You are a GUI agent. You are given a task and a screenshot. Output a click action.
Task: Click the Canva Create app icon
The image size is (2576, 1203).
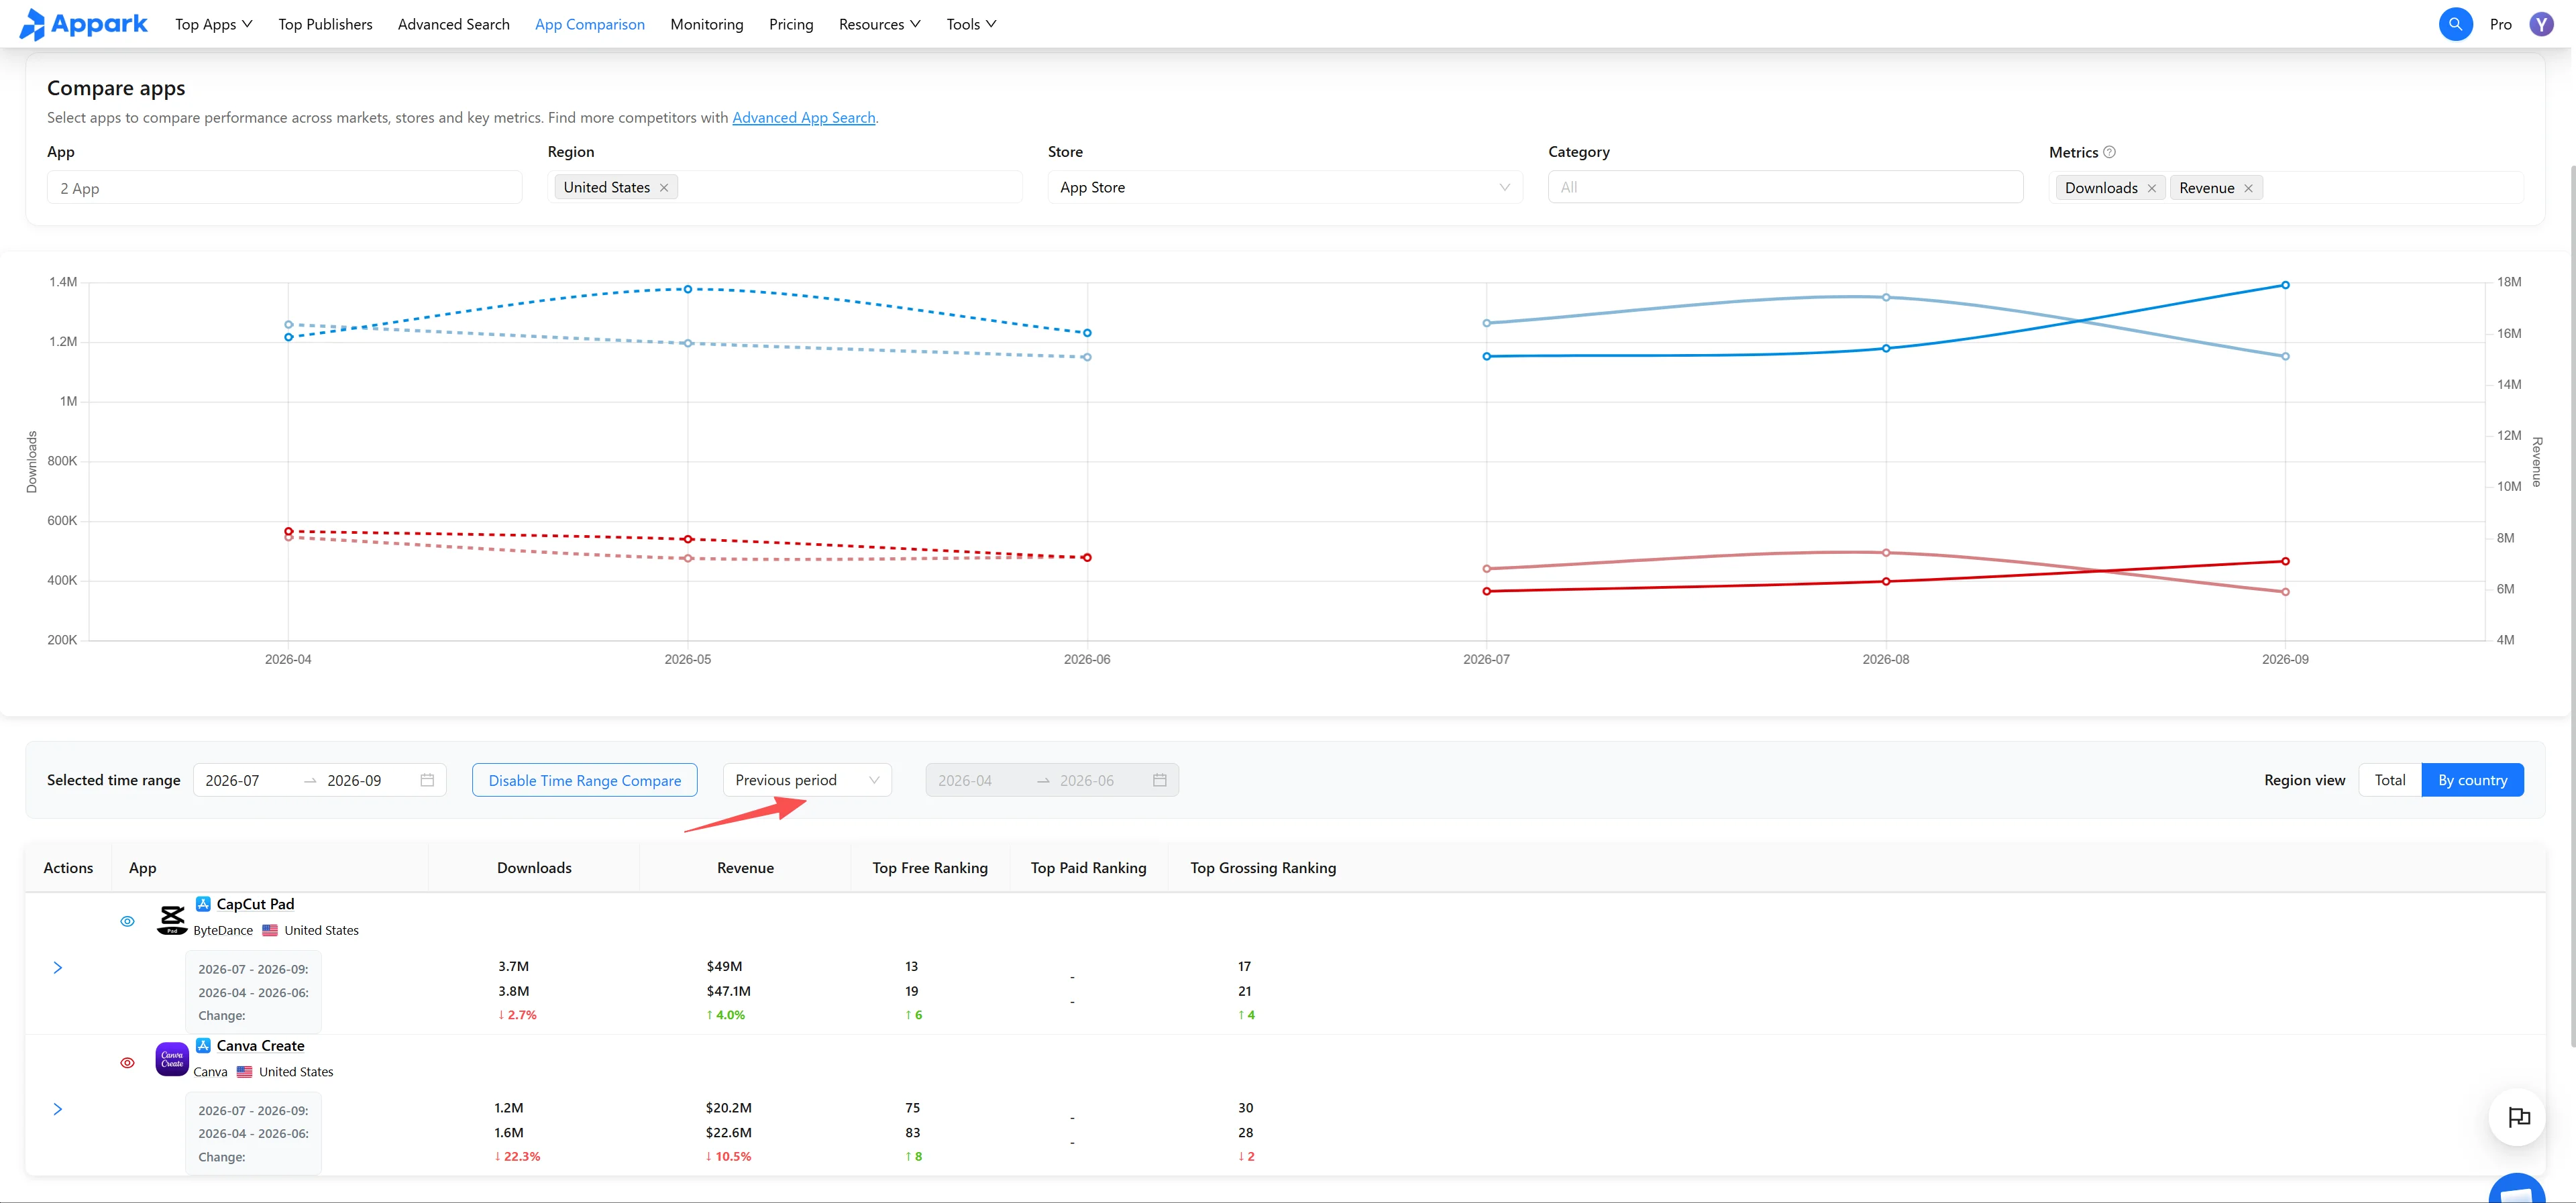point(172,1059)
